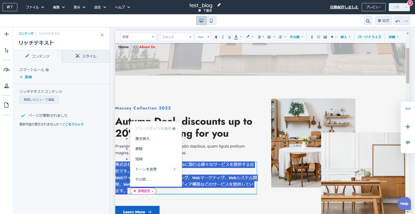Open the 設定 menu in top bar

click(100, 7)
